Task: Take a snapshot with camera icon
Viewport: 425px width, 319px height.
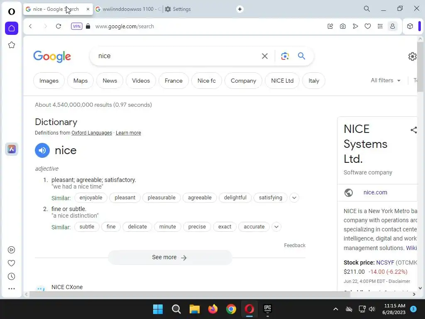Action: click(342, 26)
